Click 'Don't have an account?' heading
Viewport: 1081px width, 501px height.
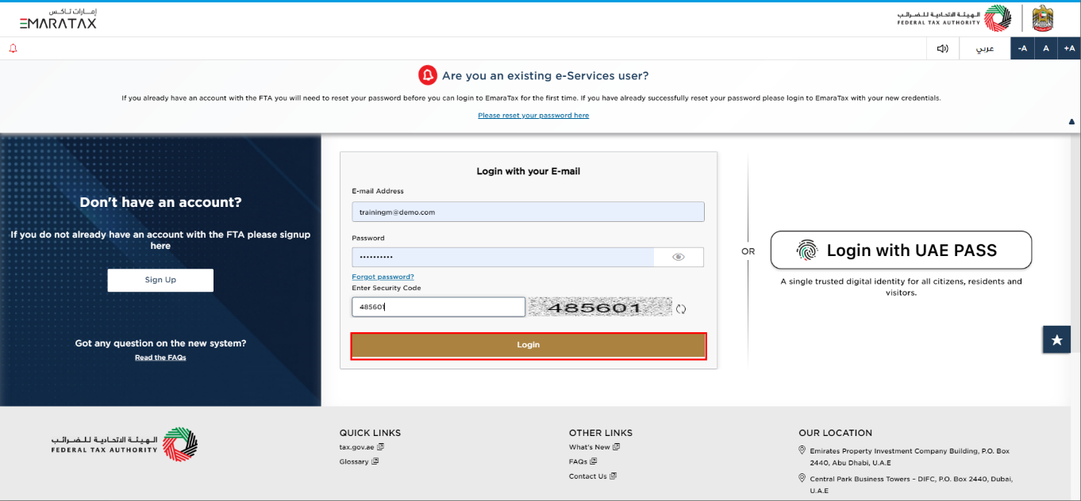160,202
